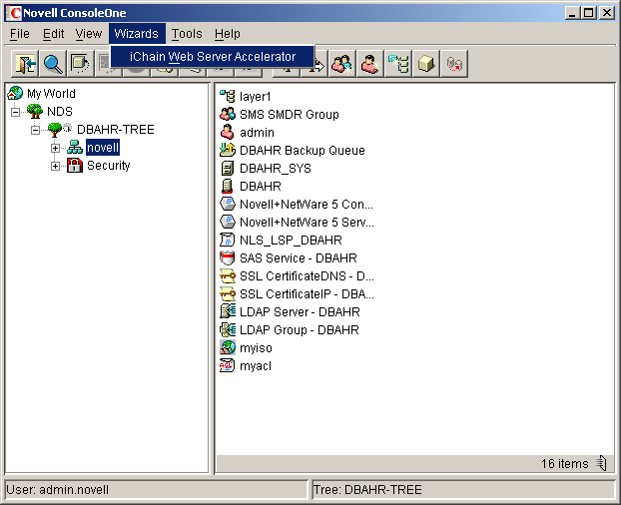Collapse the DBAHR-TREE node

tap(35, 130)
